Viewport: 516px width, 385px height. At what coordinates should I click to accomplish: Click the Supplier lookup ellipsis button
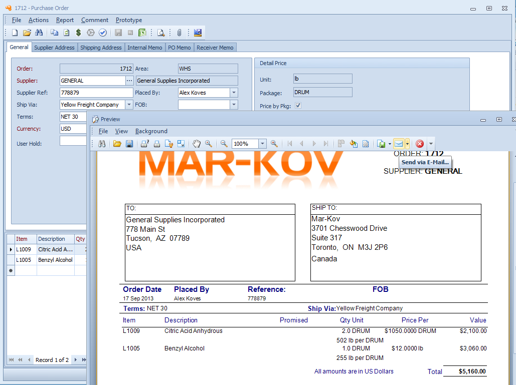pyautogui.click(x=129, y=81)
